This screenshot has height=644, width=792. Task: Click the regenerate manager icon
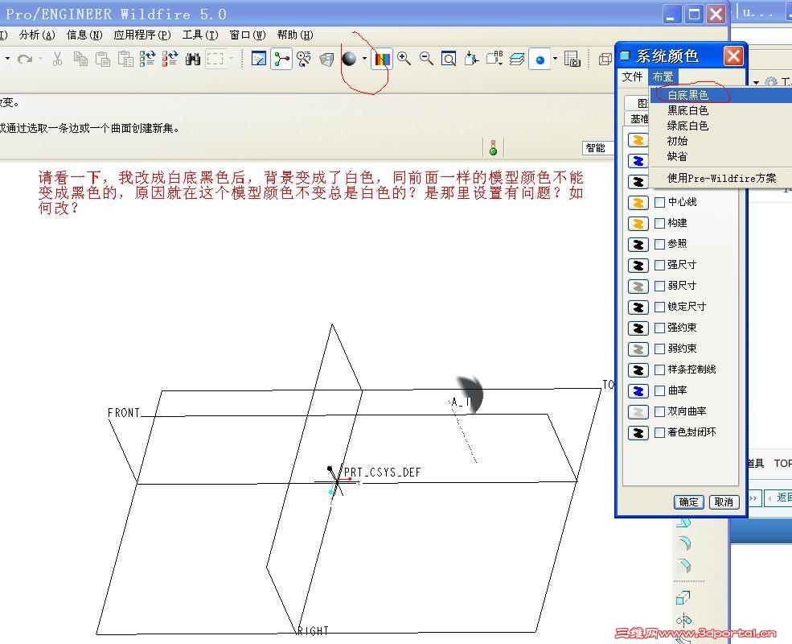coord(170,59)
